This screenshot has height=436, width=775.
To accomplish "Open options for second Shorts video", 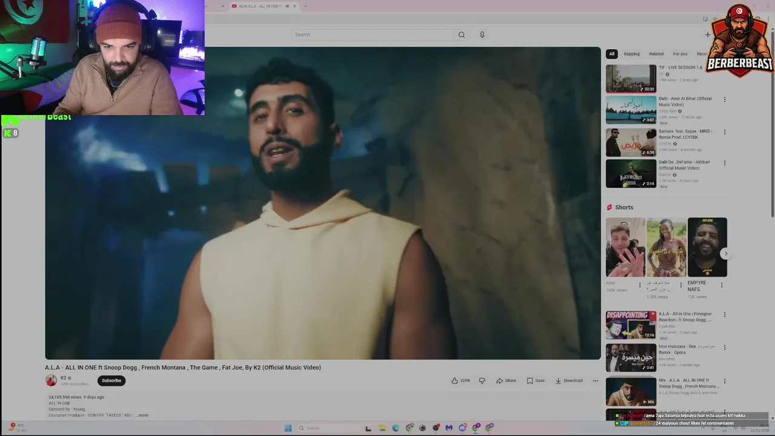I will coord(681,285).
